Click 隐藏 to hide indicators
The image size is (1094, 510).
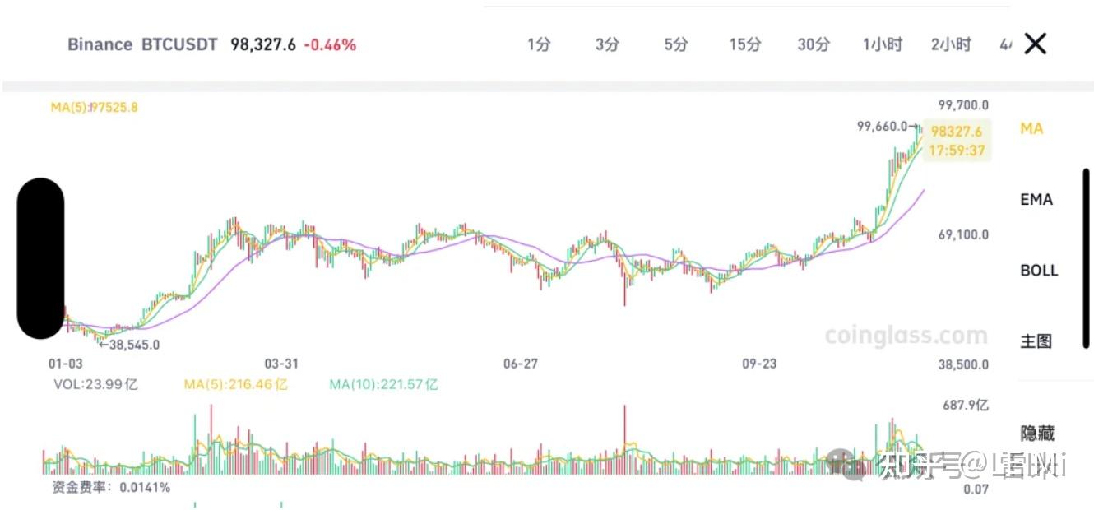1037,433
